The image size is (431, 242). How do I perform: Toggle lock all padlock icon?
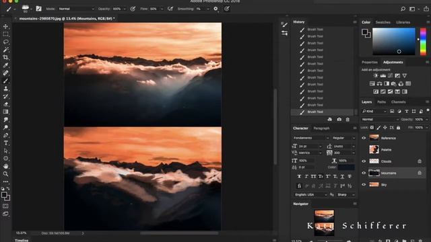[x=398, y=128]
